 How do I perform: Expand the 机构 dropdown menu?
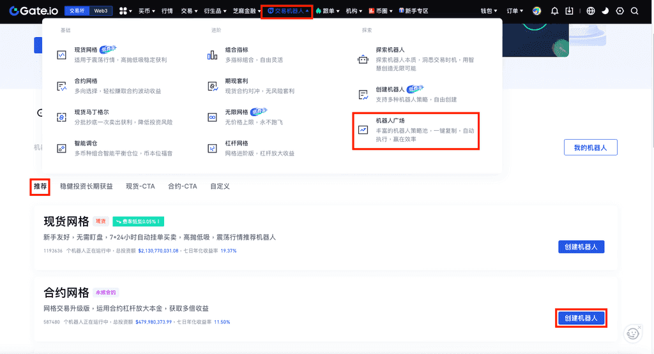click(354, 11)
